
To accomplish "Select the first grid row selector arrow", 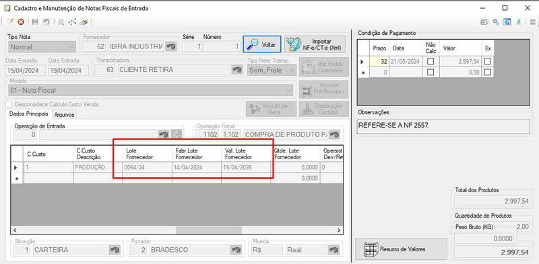I will coord(18,168).
